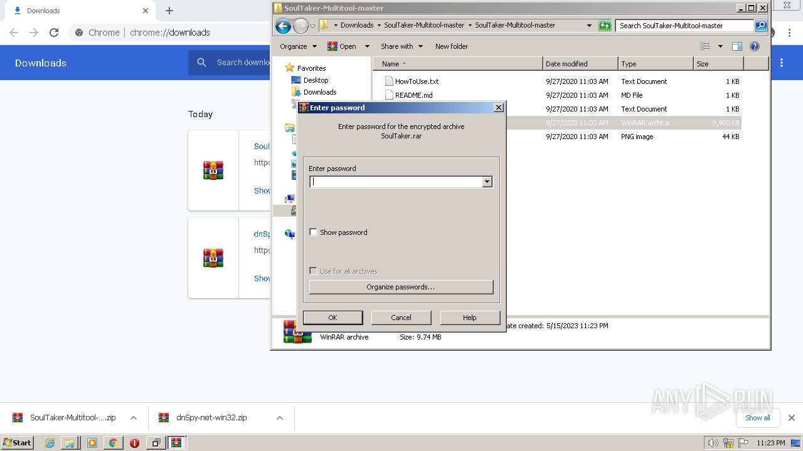Click the Action Center flag tray icon

(x=743, y=443)
